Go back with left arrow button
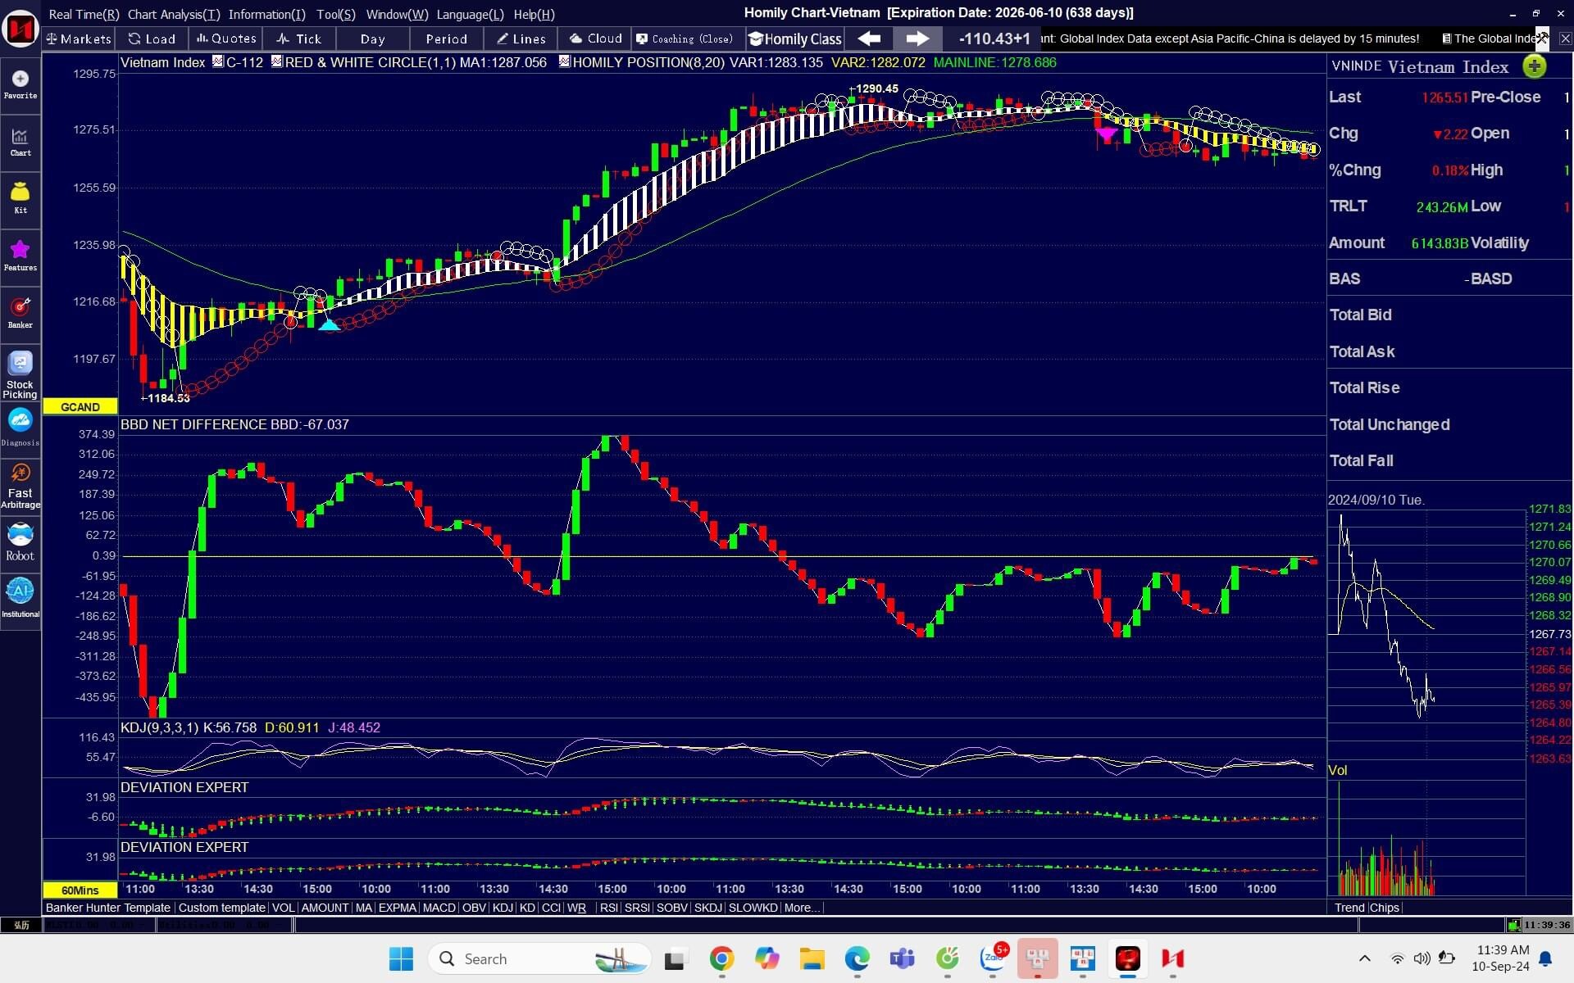The image size is (1574, 983). [869, 39]
